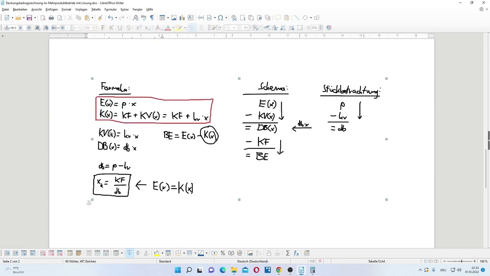
Task: Click the Sum icon in the table toolbar
Action: [288, 253]
